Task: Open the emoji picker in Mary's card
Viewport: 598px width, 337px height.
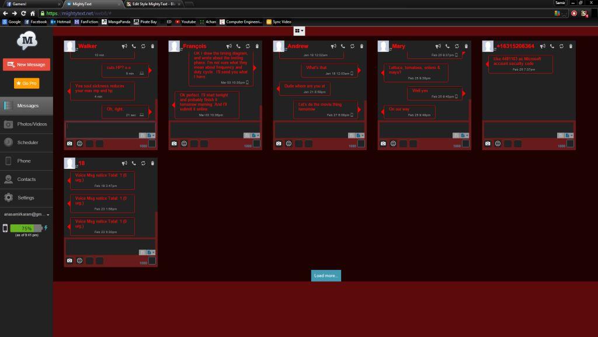Action: [393, 144]
